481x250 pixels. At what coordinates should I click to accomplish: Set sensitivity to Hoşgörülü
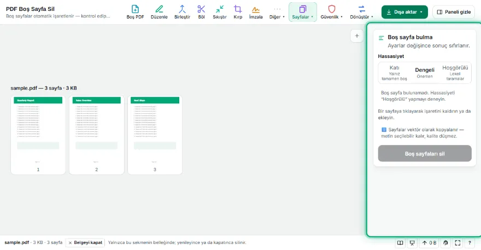pos(455,73)
